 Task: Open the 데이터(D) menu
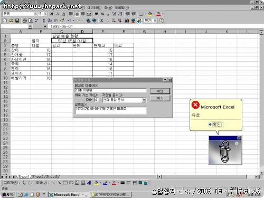pos(95,7)
